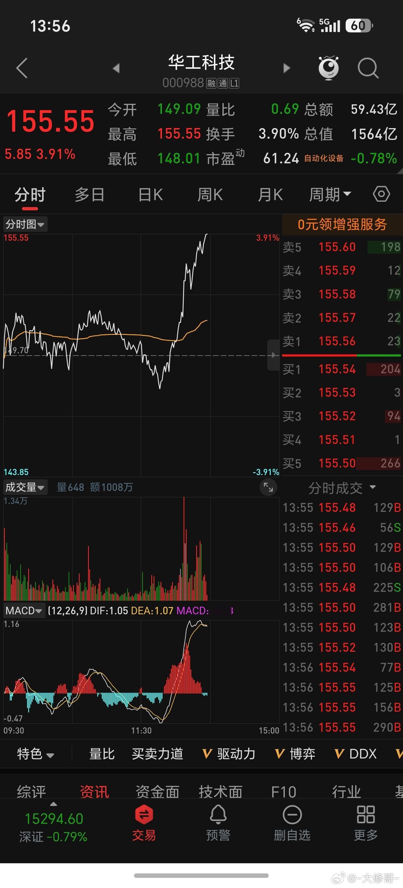403x888 pixels.
Task: Tap the MACD chart panel
Action: [141, 671]
